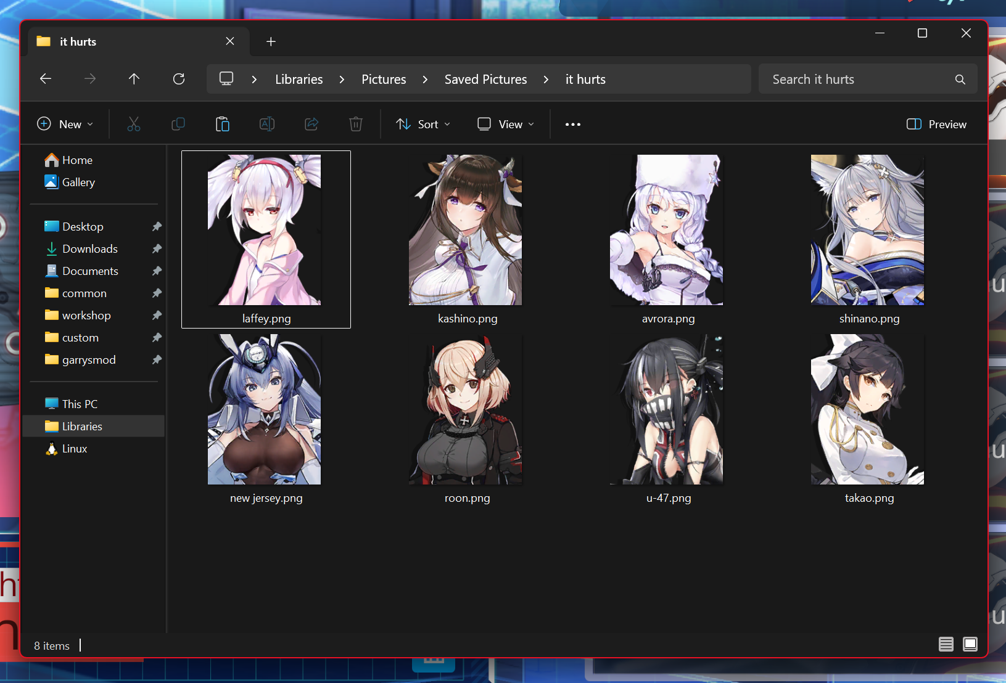Expand chevron before Libraries in address bar
1006x683 pixels.
click(x=254, y=80)
